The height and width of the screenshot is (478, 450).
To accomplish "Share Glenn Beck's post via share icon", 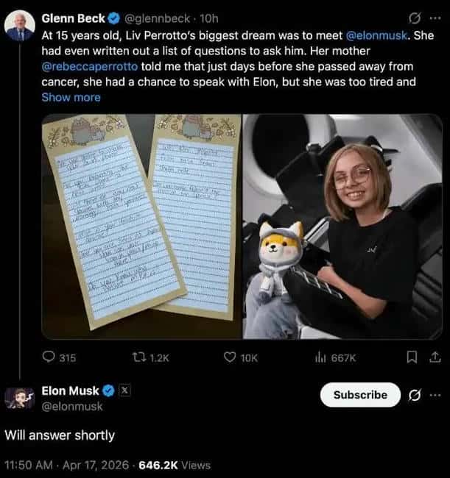I will pyautogui.click(x=434, y=357).
